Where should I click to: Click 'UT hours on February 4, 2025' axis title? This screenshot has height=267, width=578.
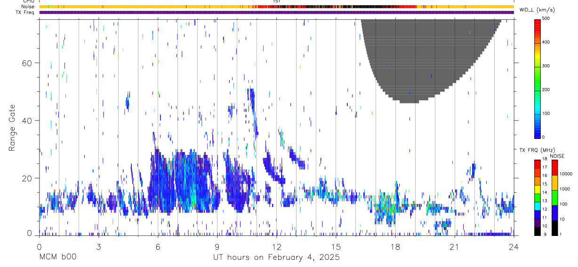pyautogui.click(x=276, y=257)
